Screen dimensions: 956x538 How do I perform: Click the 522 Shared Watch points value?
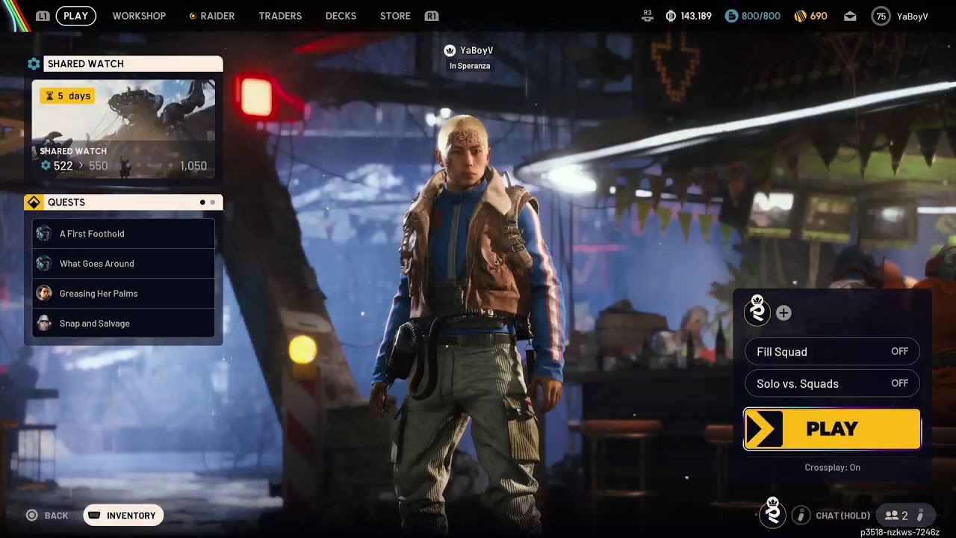pos(63,166)
